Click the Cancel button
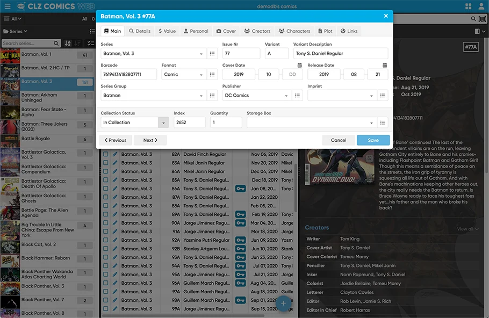489x318 pixels. click(x=339, y=140)
